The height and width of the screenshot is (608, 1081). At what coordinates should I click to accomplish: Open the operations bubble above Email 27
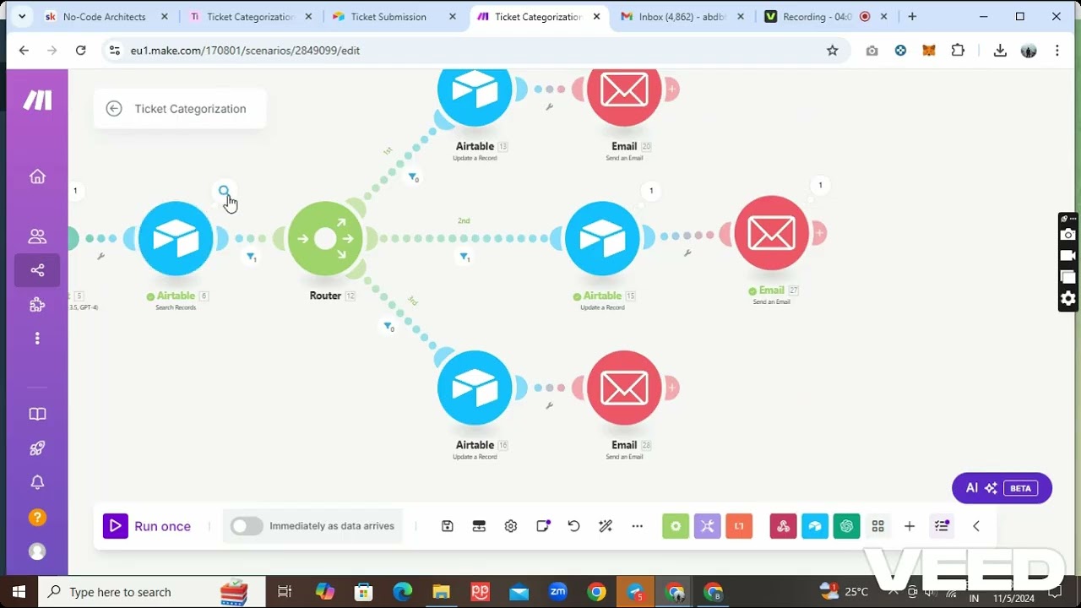(820, 185)
